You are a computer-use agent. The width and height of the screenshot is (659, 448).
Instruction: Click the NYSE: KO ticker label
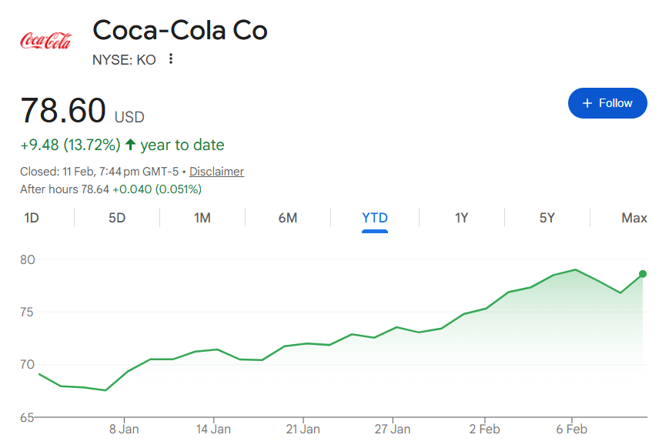[x=124, y=59]
